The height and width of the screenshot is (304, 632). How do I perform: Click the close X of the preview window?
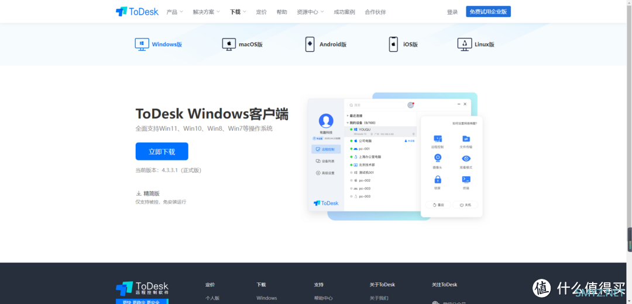pos(465,104)
